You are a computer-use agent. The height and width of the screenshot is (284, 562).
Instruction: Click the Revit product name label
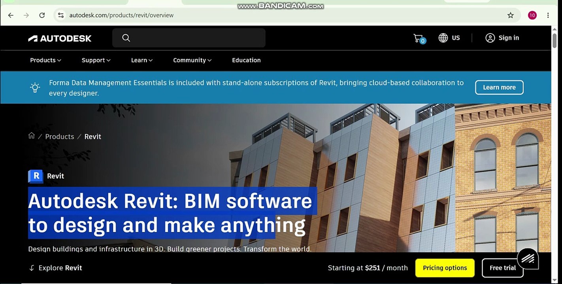[x=55, y=176]
